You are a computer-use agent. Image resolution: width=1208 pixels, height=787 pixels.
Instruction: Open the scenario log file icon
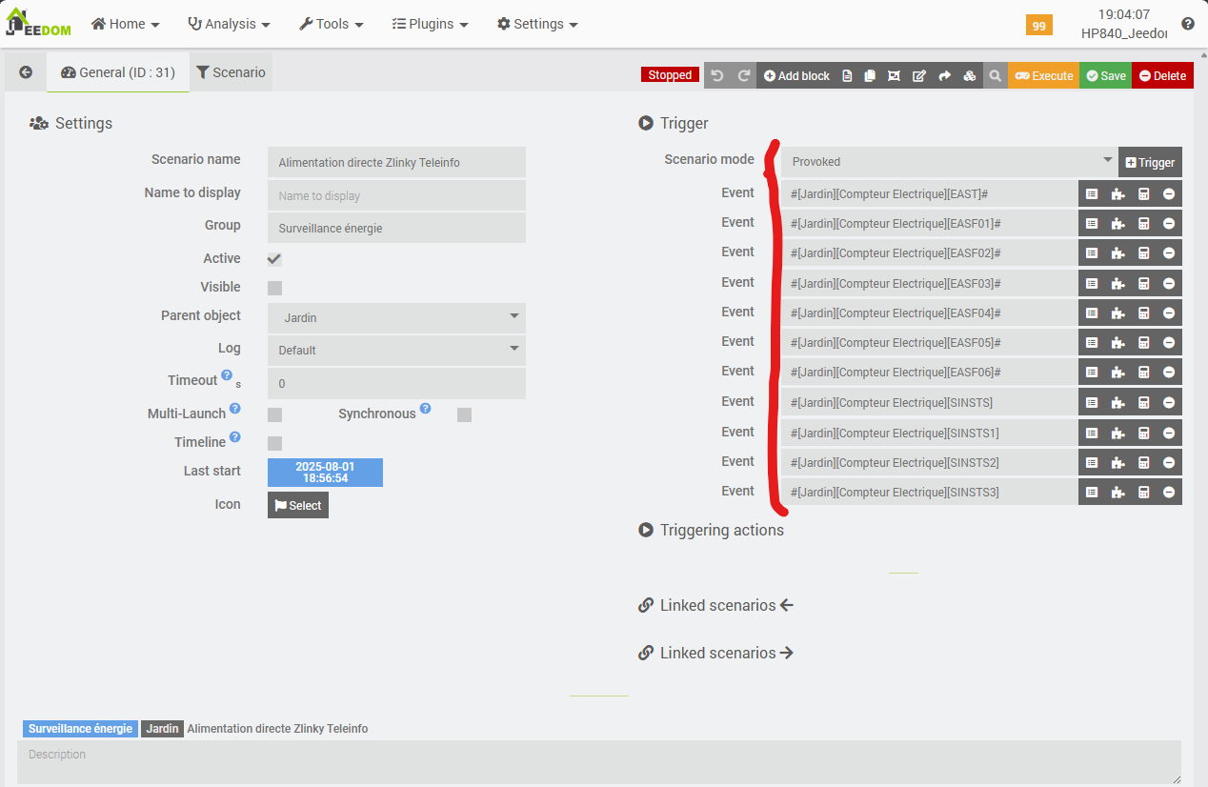pos(847,76)
